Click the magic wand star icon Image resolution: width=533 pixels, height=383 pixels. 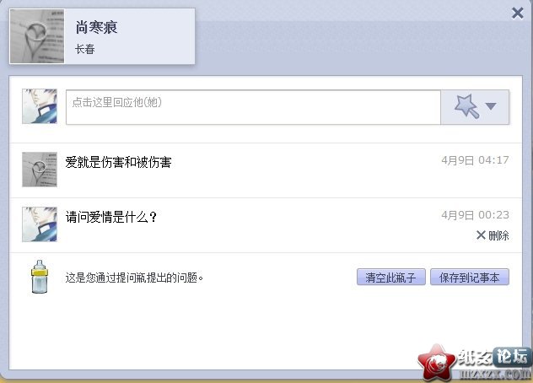tap(466, 106)
